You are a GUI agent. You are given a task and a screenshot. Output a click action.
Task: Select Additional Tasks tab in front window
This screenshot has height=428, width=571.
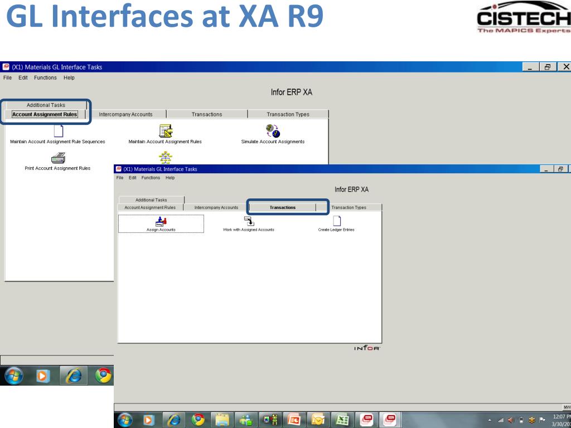151,200
